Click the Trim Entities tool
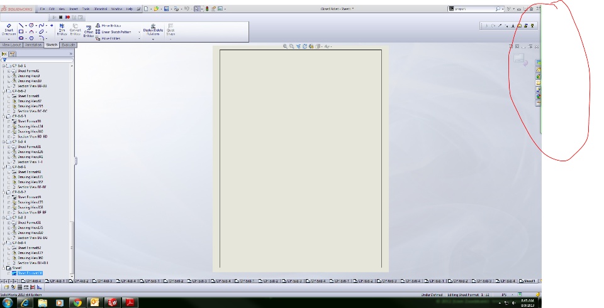604x308 pixels. pyautogui.click(x=62, y=29)
